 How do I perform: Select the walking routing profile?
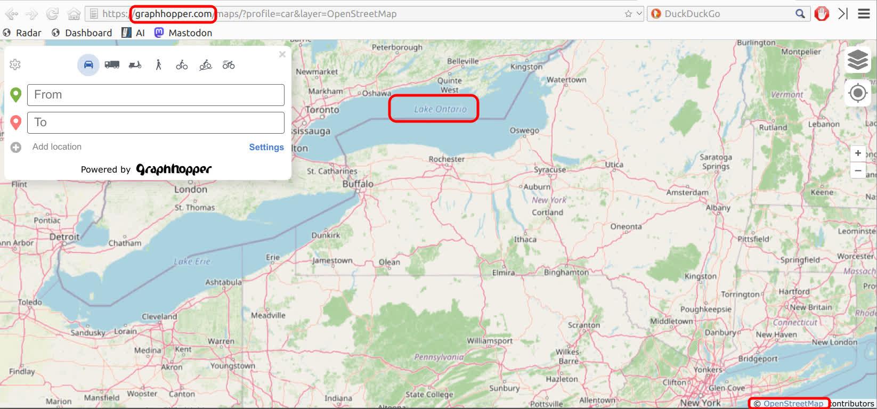tap(158, 65)
